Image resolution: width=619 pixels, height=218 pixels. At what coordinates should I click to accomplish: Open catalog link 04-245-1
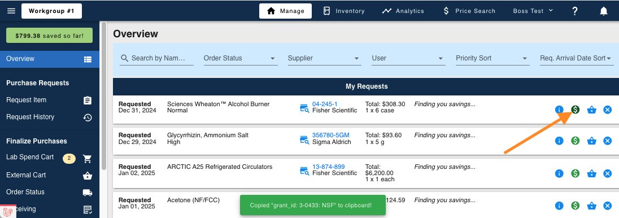325,104
